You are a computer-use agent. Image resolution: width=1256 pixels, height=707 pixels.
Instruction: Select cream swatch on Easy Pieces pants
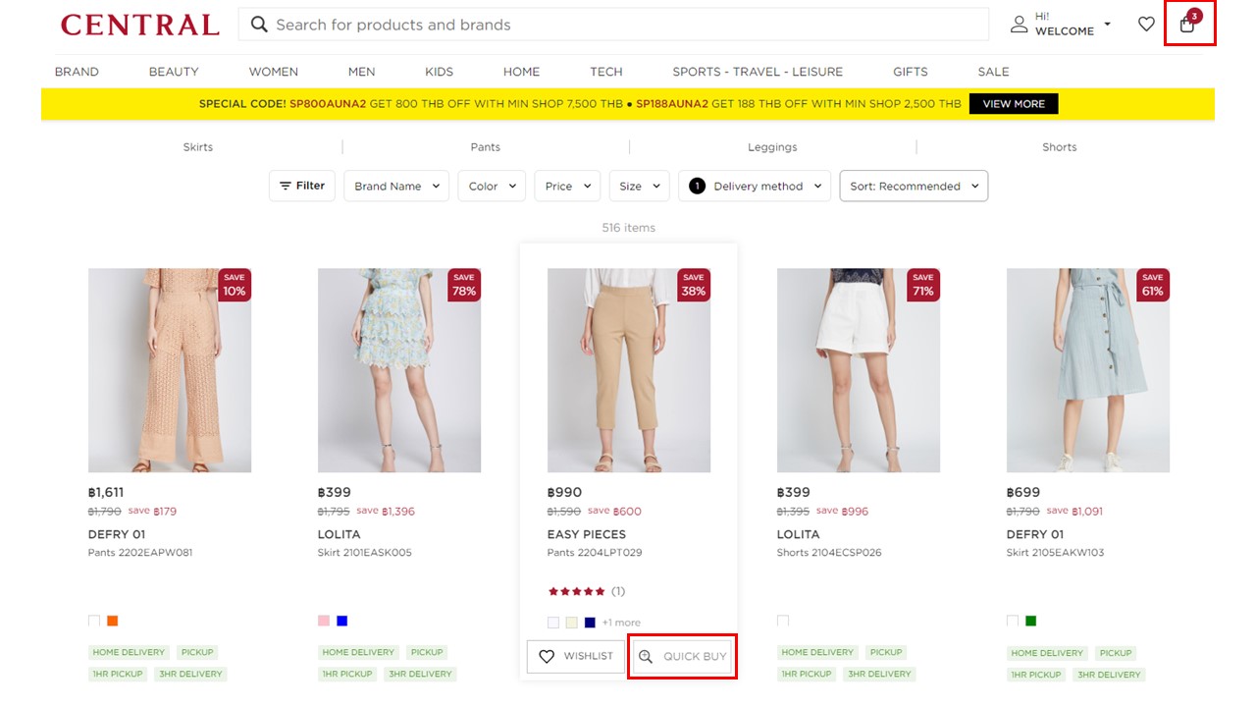coord(572,623)
